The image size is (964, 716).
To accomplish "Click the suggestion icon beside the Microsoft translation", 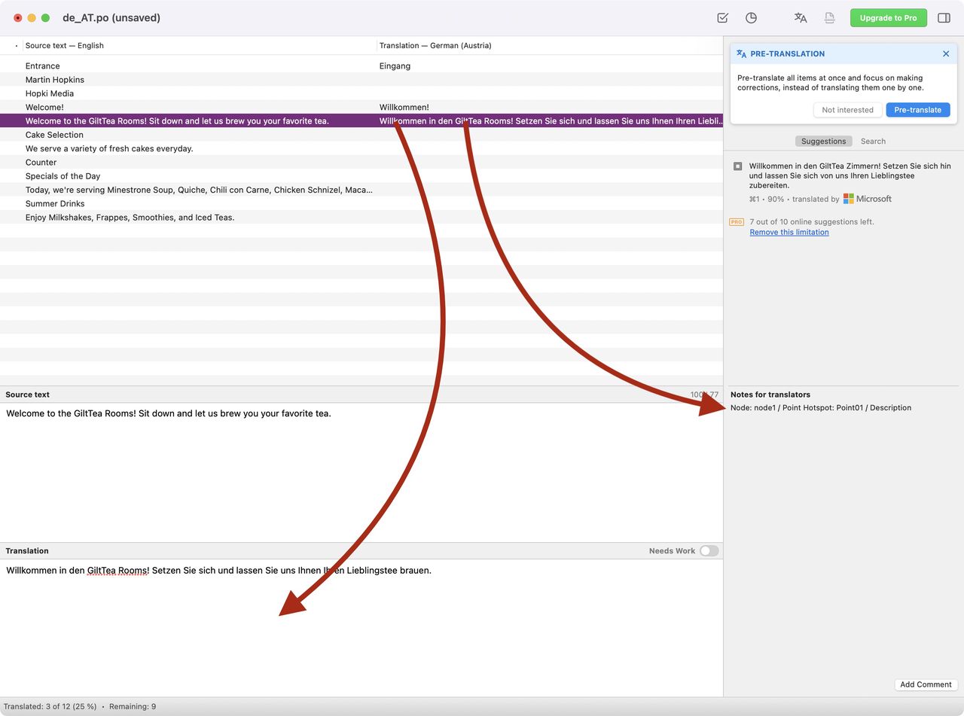I will (x=738, y=166).
